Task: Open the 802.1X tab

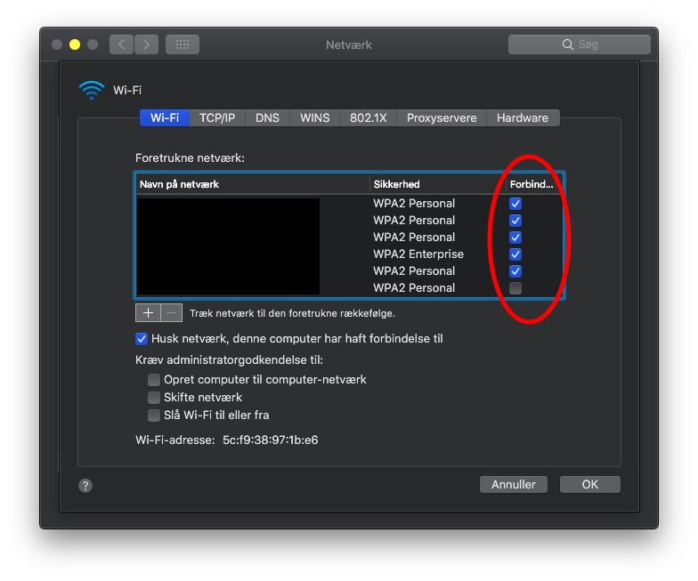Action: 369,117
